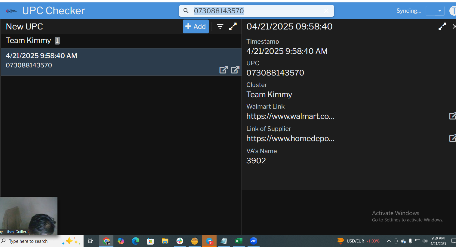Open the list filter options icon
This screenshot has height=247, width=456.
[x=220, y=26]
